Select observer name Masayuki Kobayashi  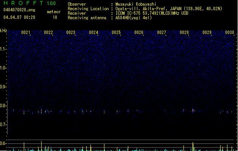tap(136, 4)
